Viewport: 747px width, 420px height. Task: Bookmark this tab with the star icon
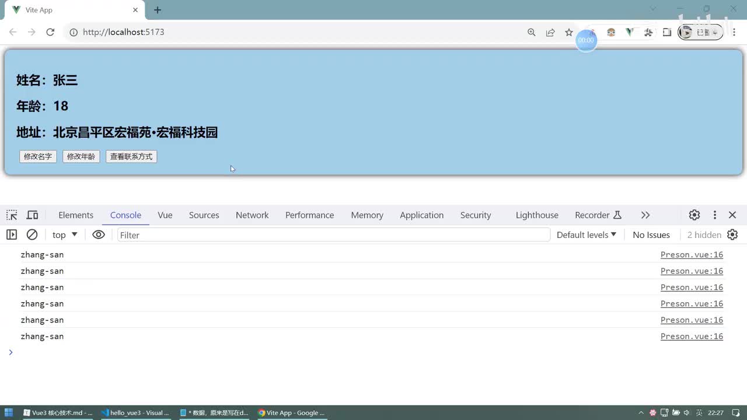tap(569, 32)
